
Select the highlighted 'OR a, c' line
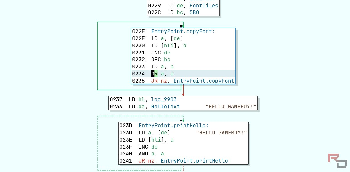click(183, 74)
